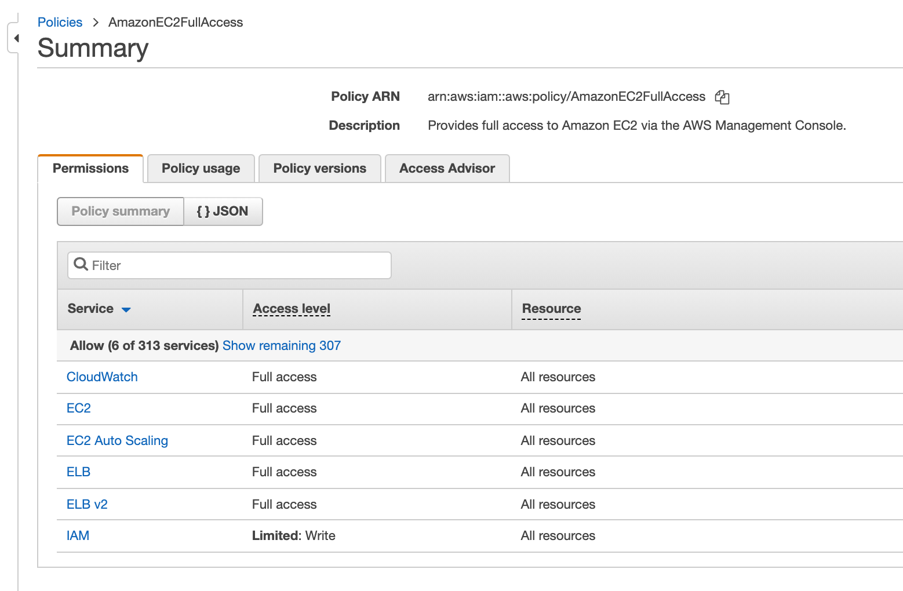Toggle the Service column sort arrow

126,309
